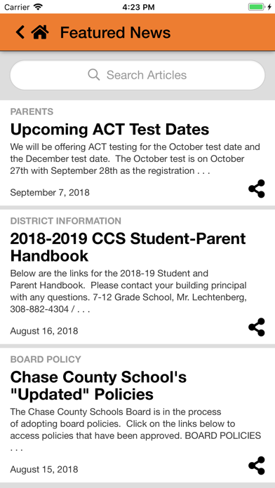Image resolution: width=275 pixels, height=488 pixels.
Task: Tap the handbook article summary text
Action: pos(128,292)
